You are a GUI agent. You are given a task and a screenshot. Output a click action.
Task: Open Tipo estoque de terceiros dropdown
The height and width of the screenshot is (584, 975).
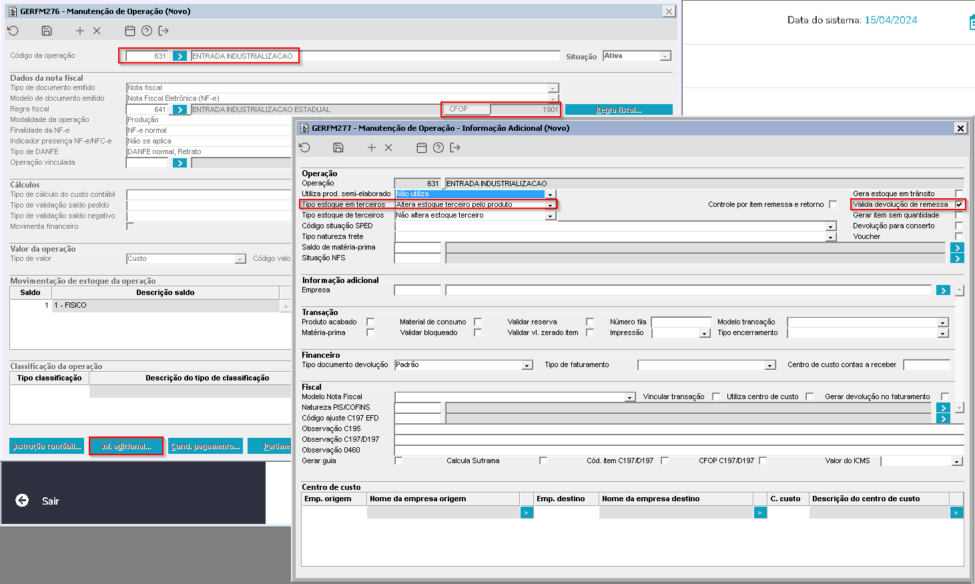551,216
